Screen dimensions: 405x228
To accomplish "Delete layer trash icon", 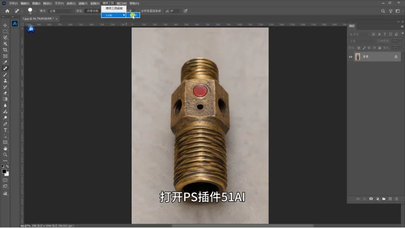I will pyautogui.click(x=397, y=199).
